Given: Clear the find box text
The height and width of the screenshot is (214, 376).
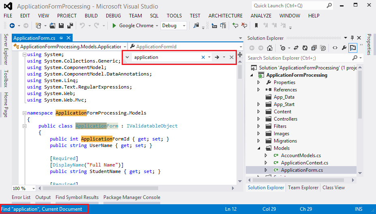Looking at the screenshot, I should tap(203, 57).
